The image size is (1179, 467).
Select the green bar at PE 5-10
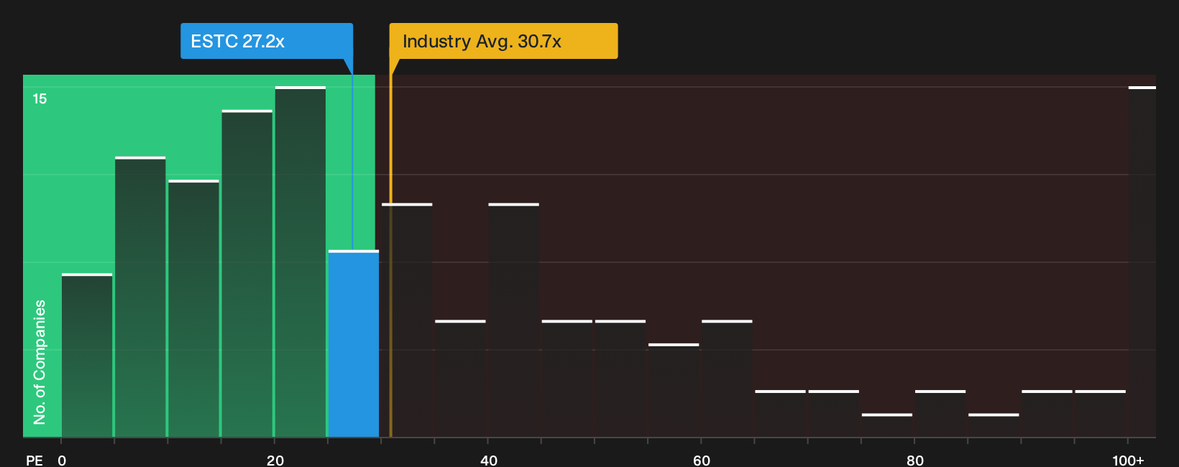tap(140, 297)
